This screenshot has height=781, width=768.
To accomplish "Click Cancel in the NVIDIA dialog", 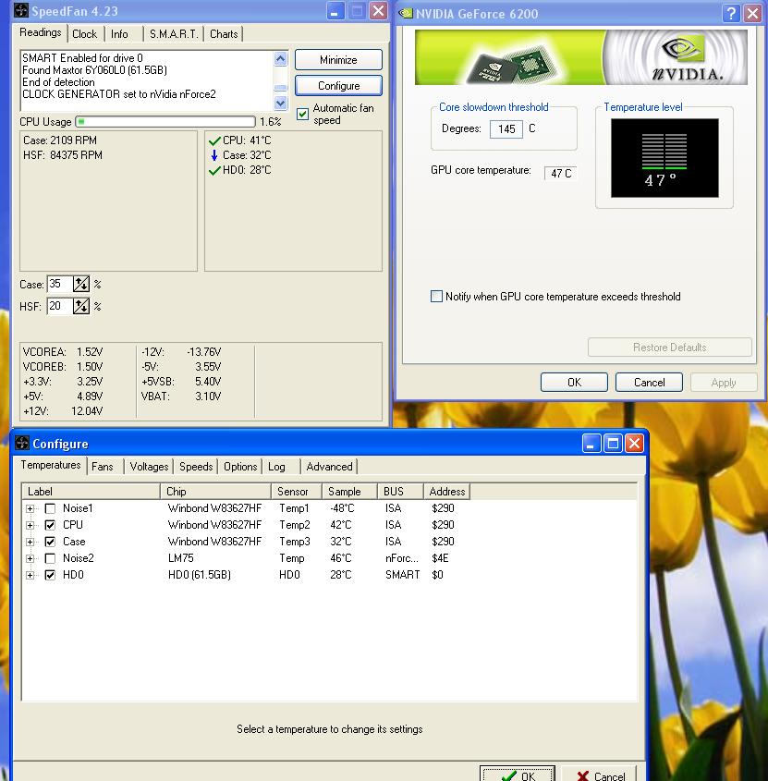I will point(649,382).
